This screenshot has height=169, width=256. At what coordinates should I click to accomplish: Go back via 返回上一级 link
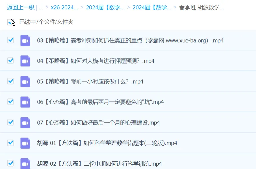point(20,7)
